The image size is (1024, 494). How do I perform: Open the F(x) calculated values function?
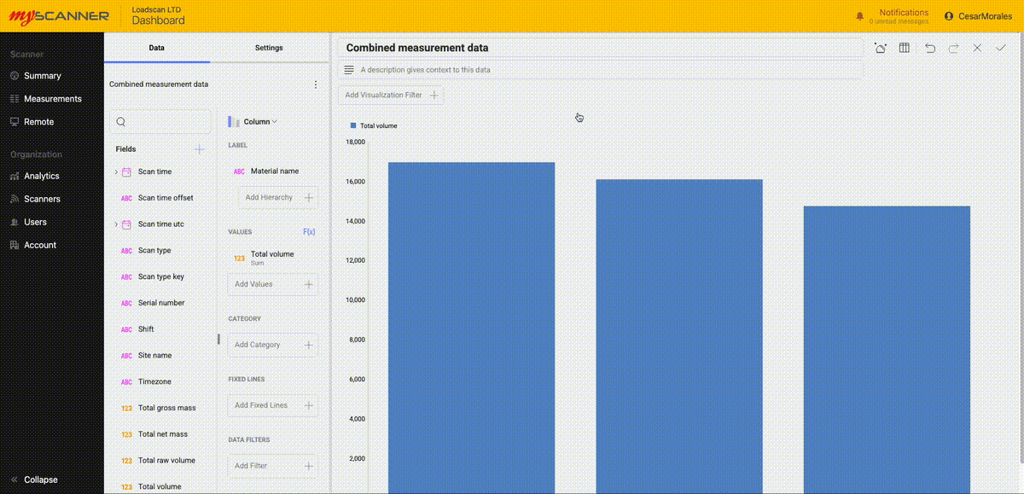309,232
